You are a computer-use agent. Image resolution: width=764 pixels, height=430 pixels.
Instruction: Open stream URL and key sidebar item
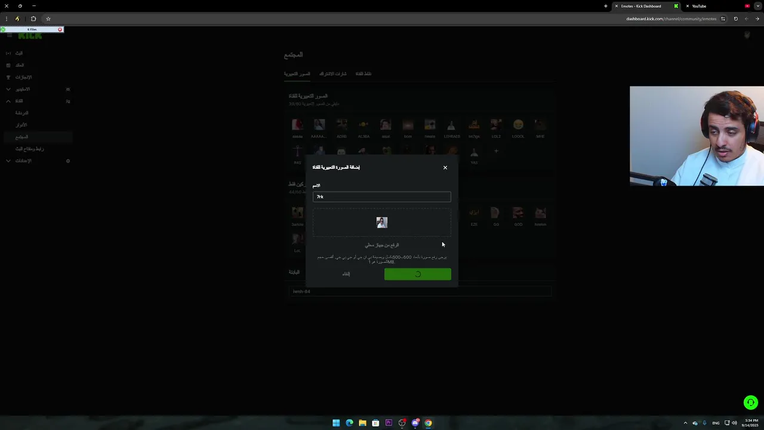pos(30,149)
